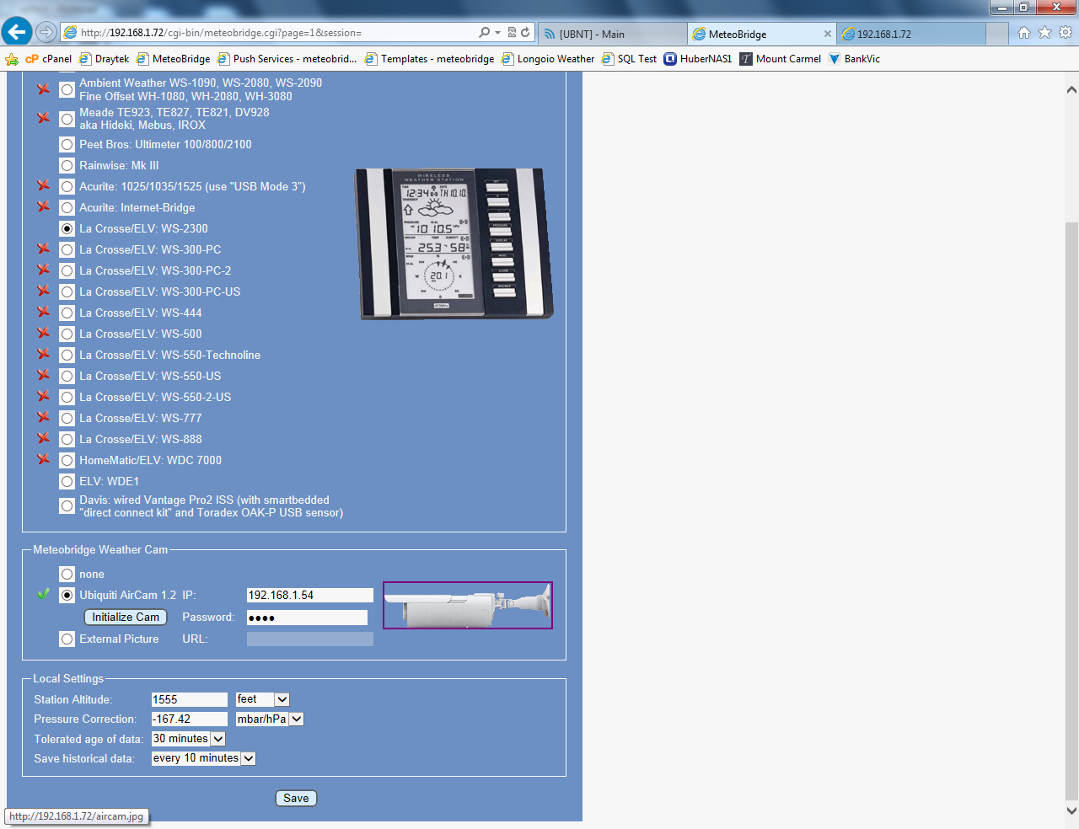Choose External Picture weather cam option
The height and width of the screenshot is (829, 1079).
coord(67,639)
